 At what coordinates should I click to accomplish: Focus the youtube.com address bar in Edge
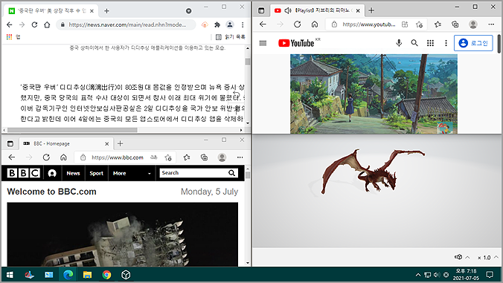tap(368, 25)
